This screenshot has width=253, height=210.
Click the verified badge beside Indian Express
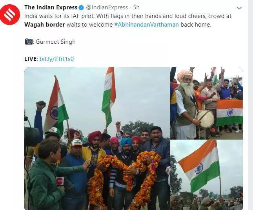pyautogui.click(x=81, y=7)
